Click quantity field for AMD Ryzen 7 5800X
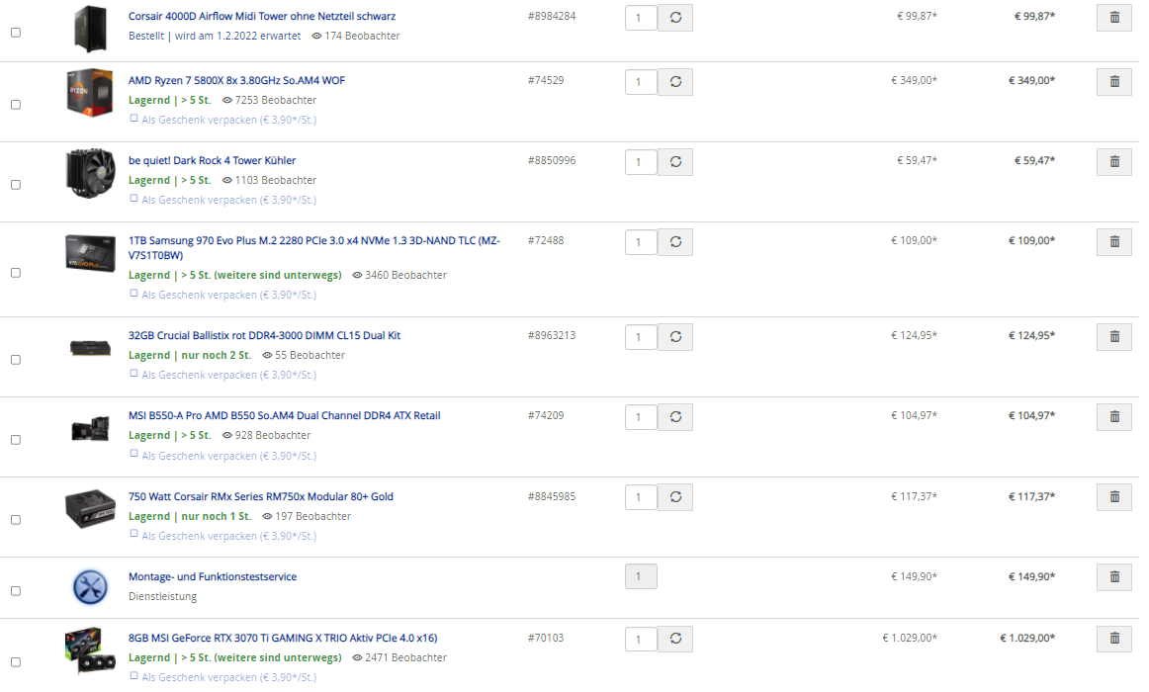This screenshot has height=692, width=1149. tap(641, 82)
